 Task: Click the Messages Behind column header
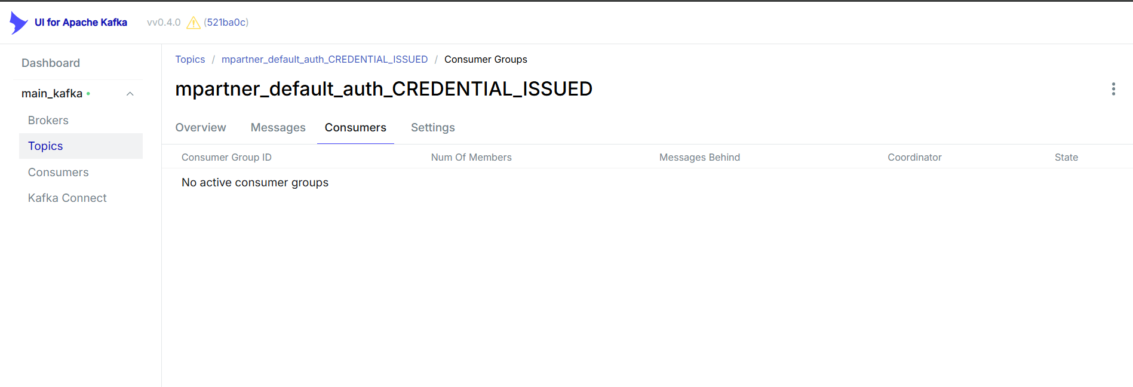click(699, 157)
